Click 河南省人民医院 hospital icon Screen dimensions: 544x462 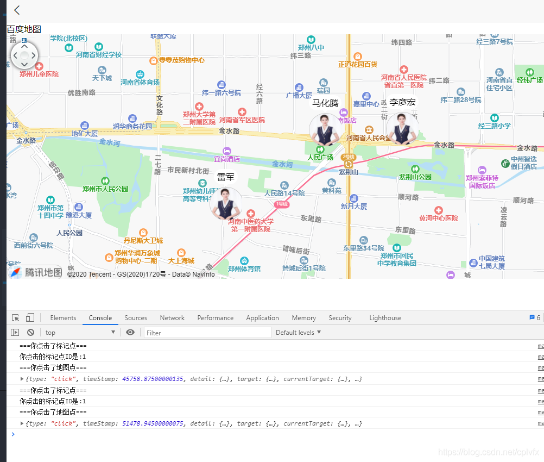tap(404, 70)
